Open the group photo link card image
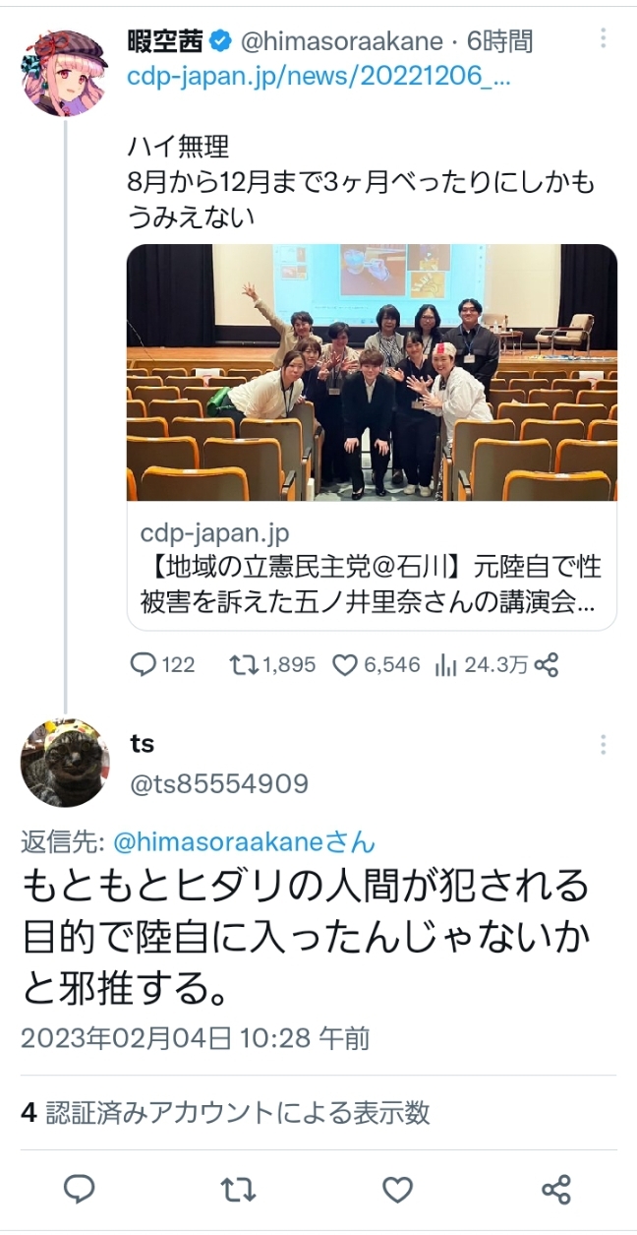637x1235 pixels. [372, 372]
